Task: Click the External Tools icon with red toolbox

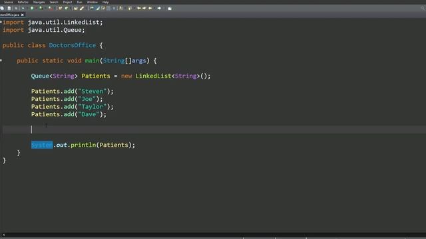Action: click(51, 9)
